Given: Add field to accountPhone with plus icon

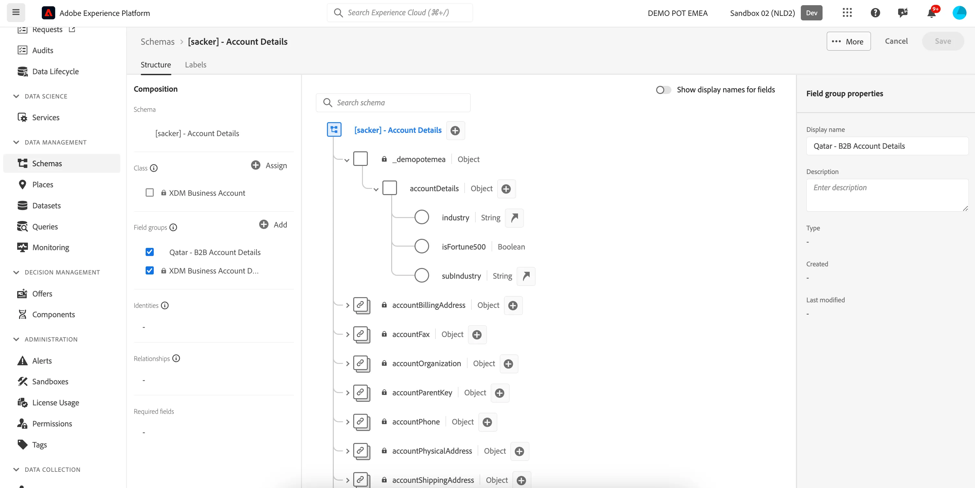Looking at the screenshot, I should tap(487, 422).
